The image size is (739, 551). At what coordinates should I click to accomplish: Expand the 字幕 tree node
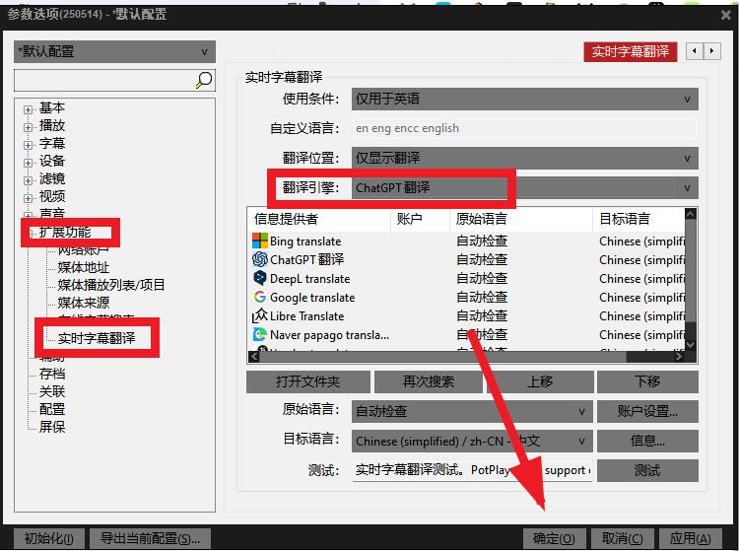click(28, 145)
